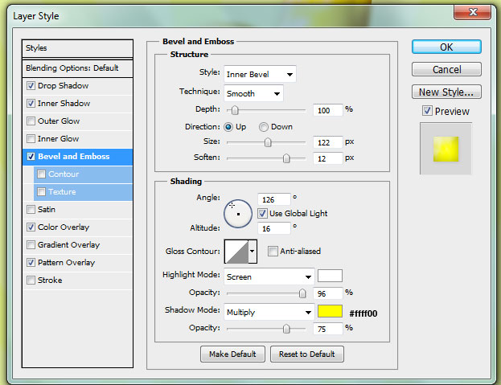
Task: Enable the Outer Glow checkbox
Action: point(31,121)
